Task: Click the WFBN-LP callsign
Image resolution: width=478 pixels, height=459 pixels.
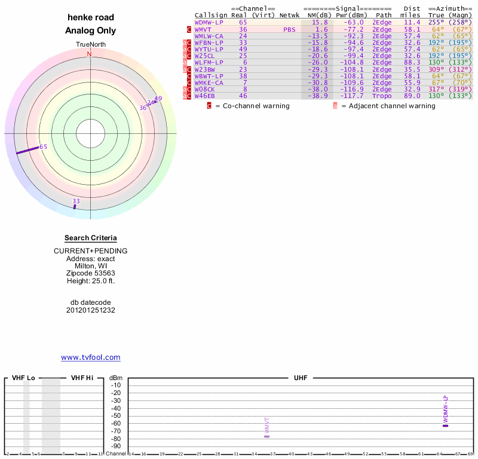Action: [209, 42]
